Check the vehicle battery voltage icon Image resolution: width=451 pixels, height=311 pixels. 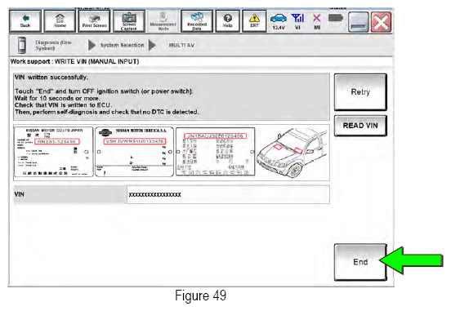coord(279,21)
